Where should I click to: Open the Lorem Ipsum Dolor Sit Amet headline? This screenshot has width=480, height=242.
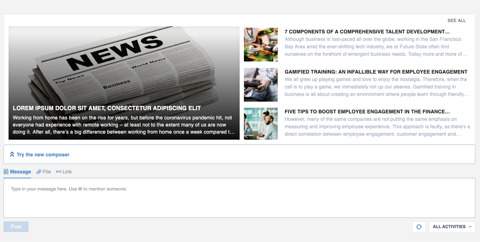coord(107,108)
